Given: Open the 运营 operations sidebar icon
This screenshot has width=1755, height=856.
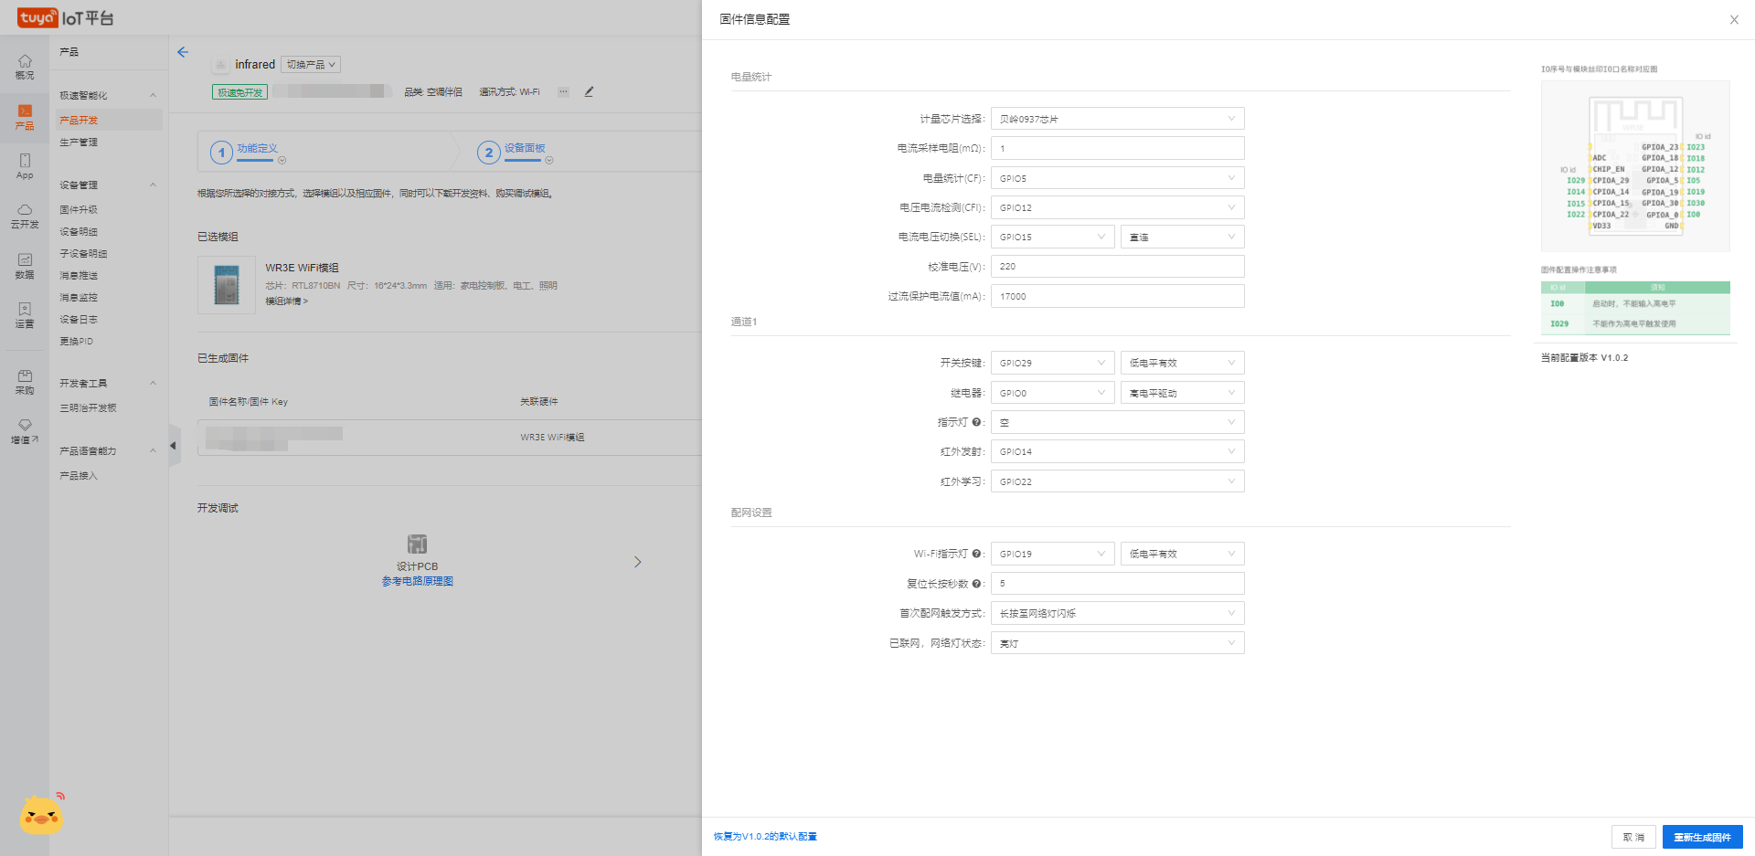Looking at the screenshot, I should pos(25,315).
